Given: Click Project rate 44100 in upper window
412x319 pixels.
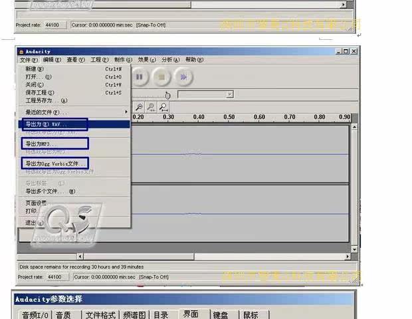Looking at the screenshot, I should [55, 25].
